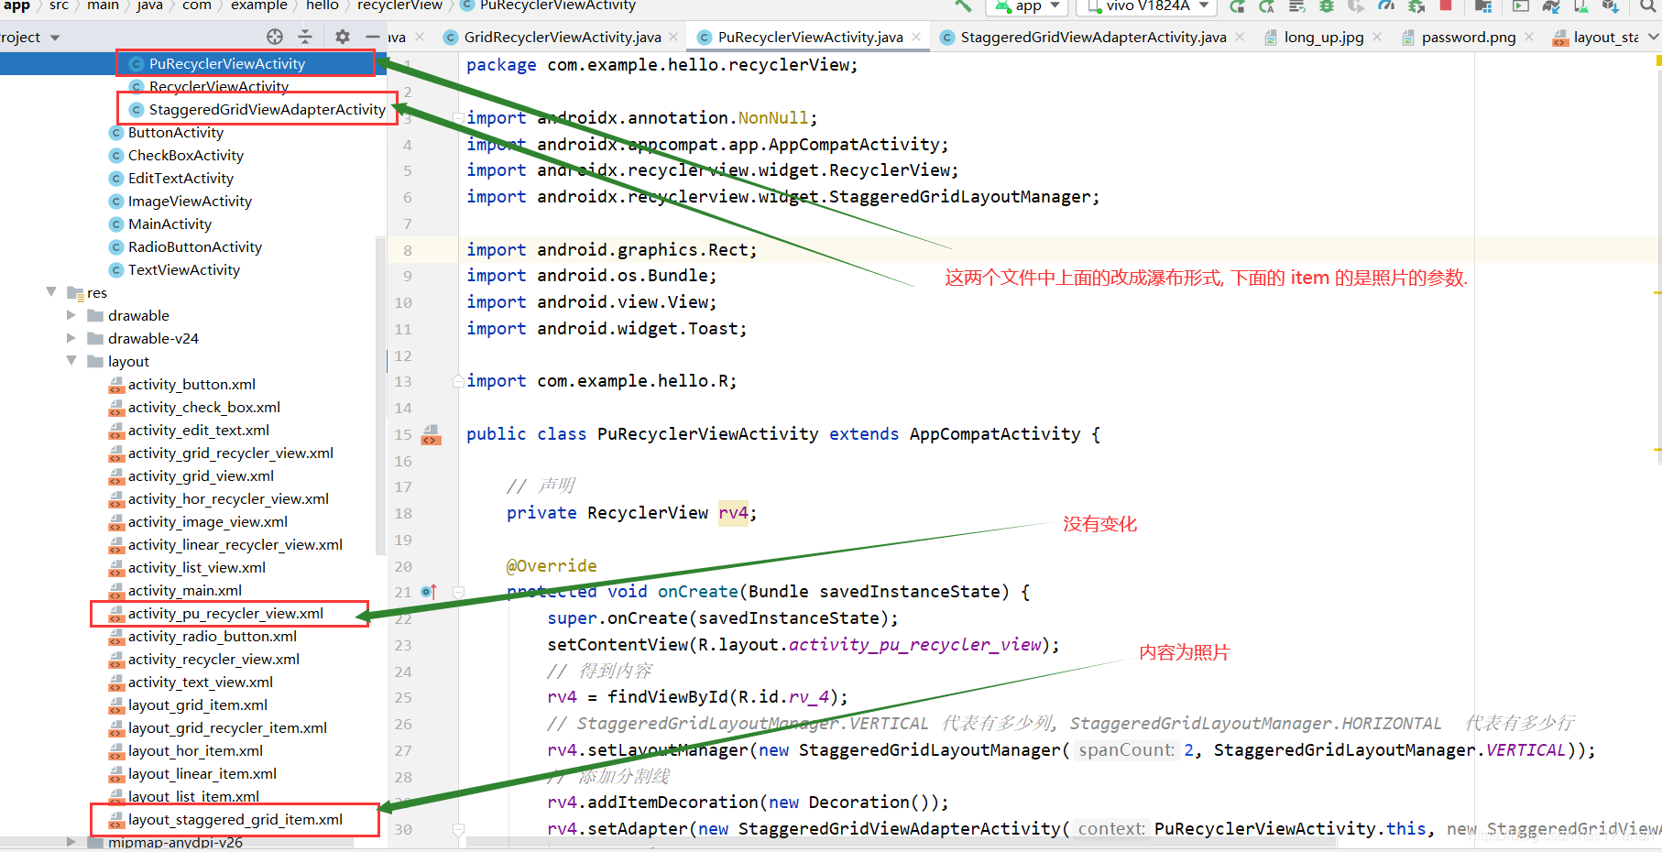This screenshot has height=852, width=1662.
Task: Collapse the onCreate method fold at line 21
Action: [x=458, y=592]
